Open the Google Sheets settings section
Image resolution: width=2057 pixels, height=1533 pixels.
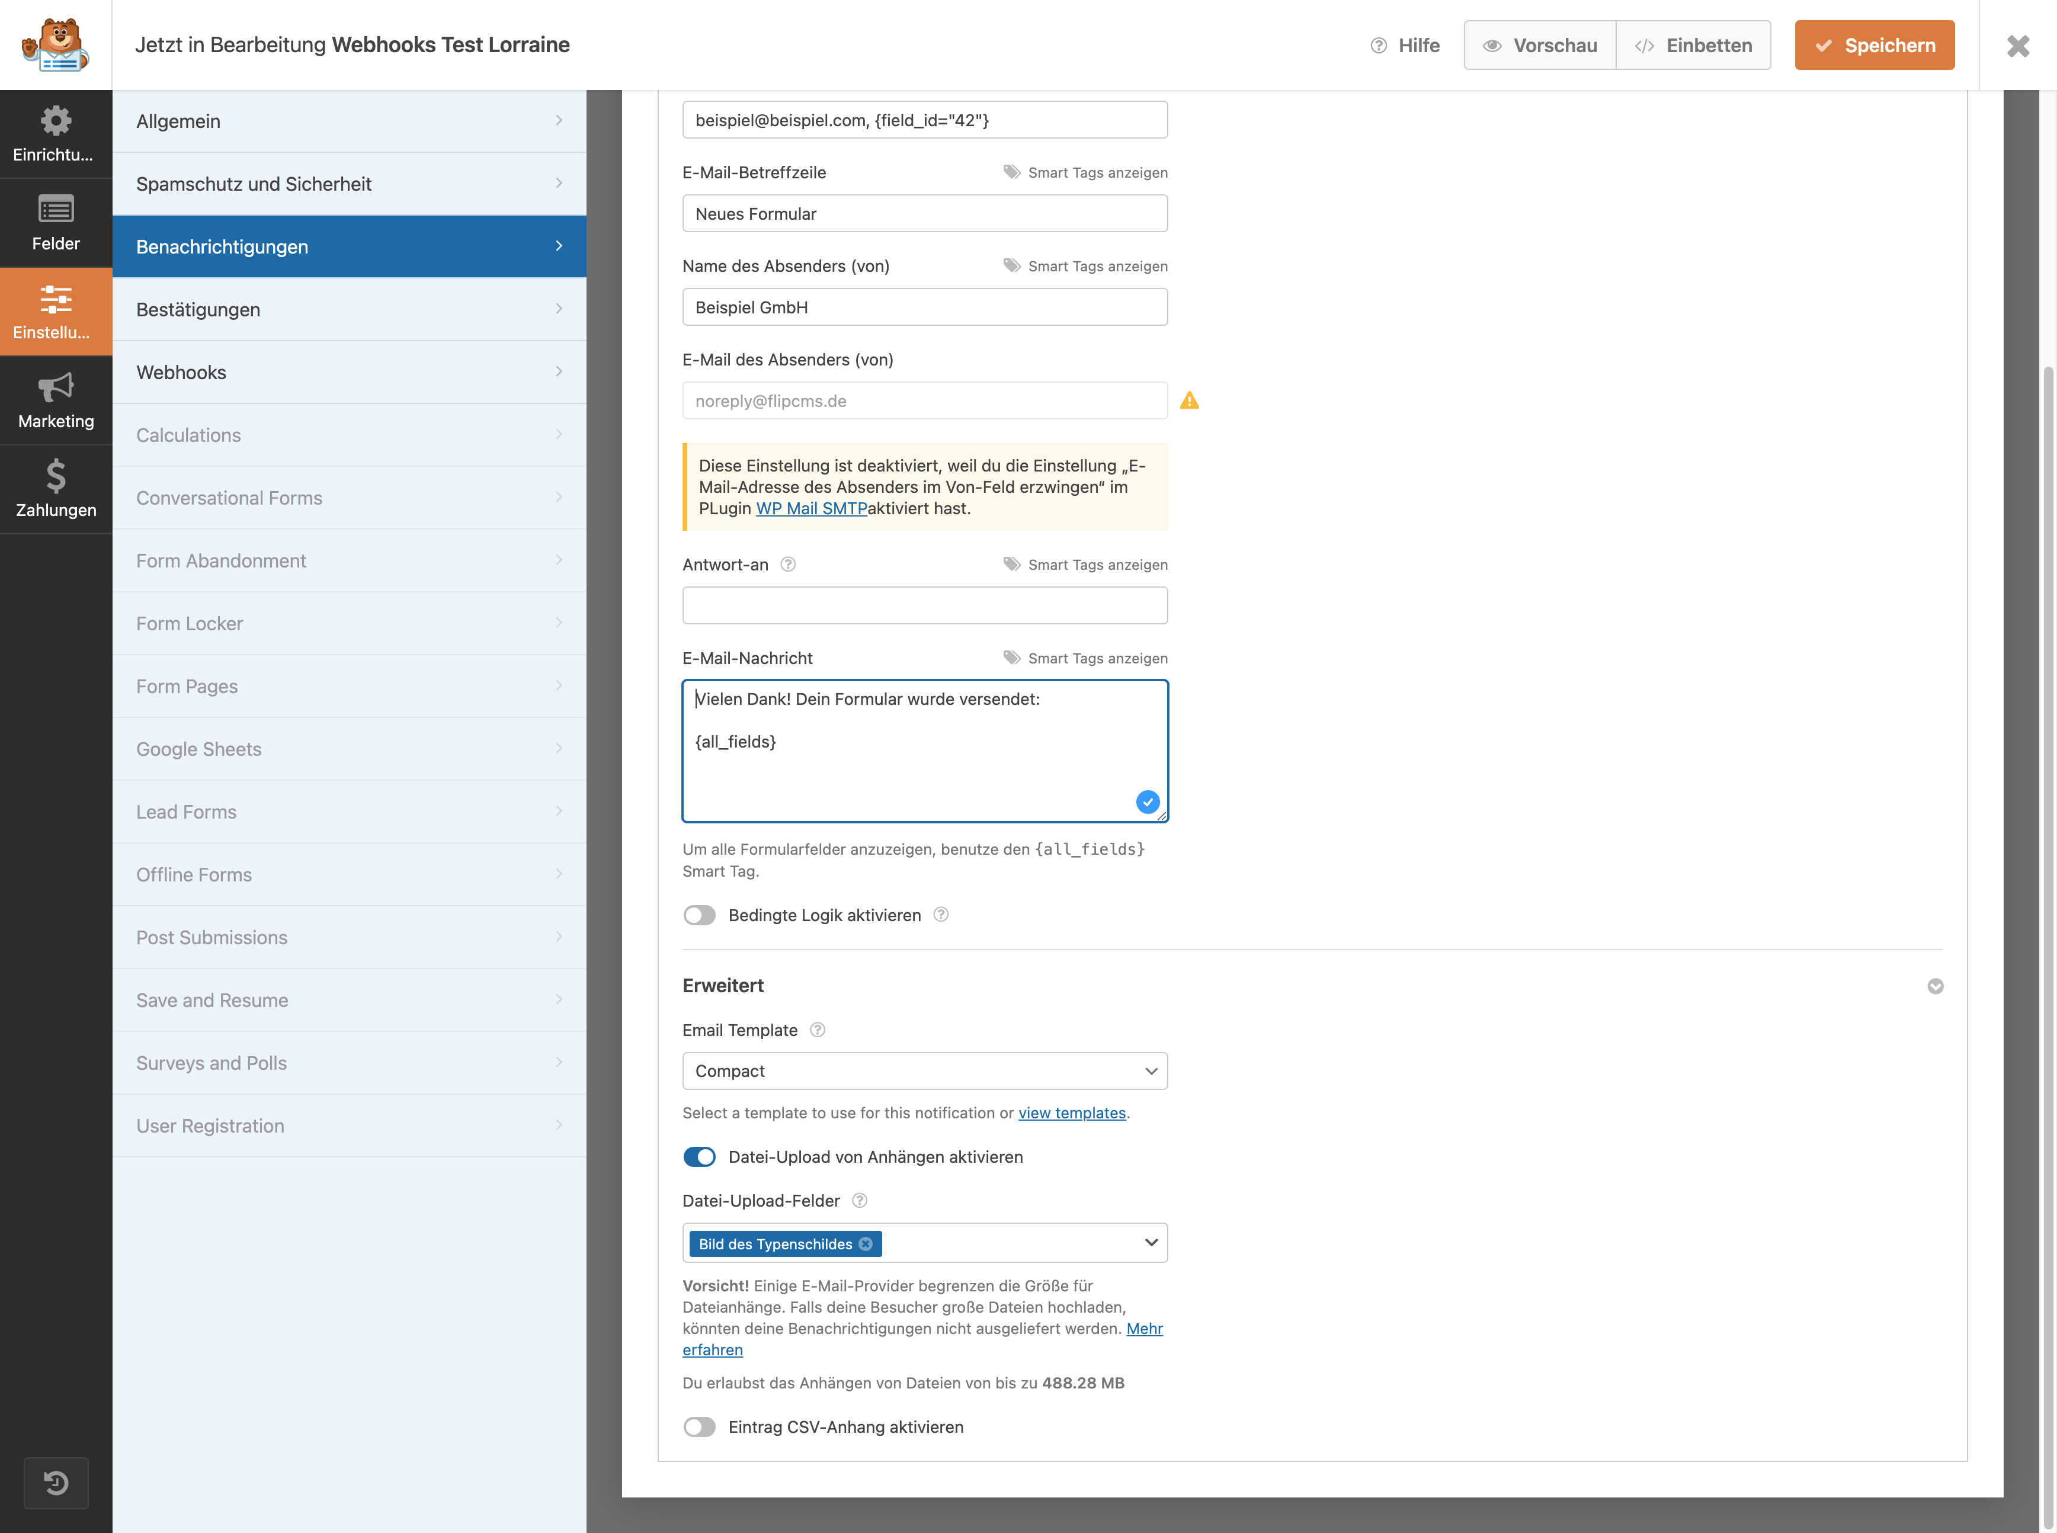[349, 749]
